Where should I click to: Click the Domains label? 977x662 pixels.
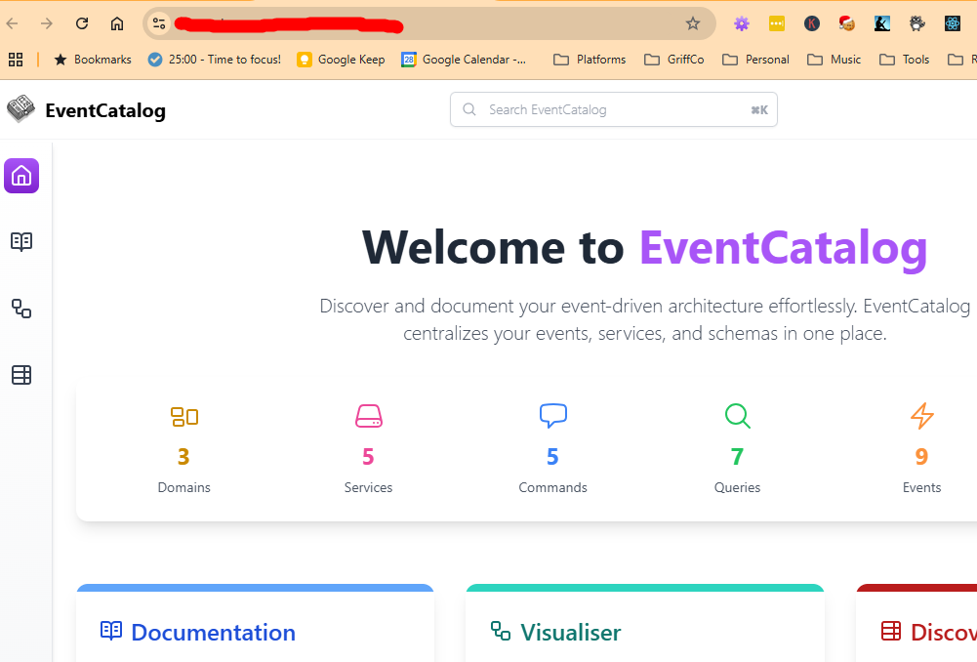(x=183, y=487)
